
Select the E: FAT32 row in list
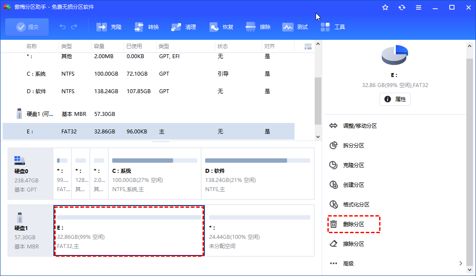point(149,132)
